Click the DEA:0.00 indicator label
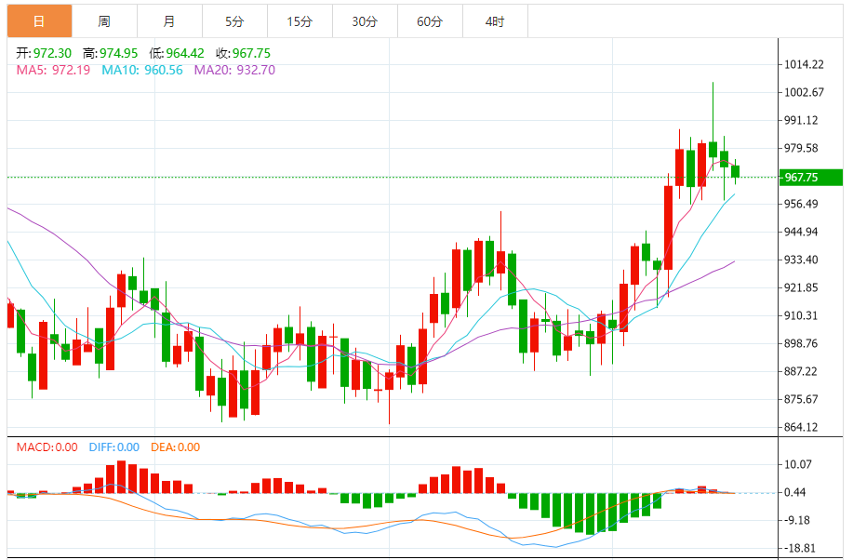 pos(175,447)
